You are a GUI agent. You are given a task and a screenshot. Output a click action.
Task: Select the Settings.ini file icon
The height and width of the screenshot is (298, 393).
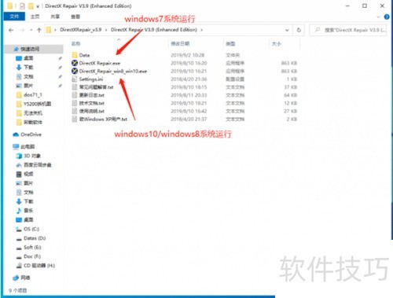point(75,79)
